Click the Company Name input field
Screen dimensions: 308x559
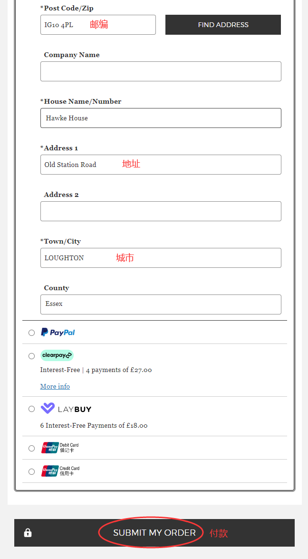(161, 71)
